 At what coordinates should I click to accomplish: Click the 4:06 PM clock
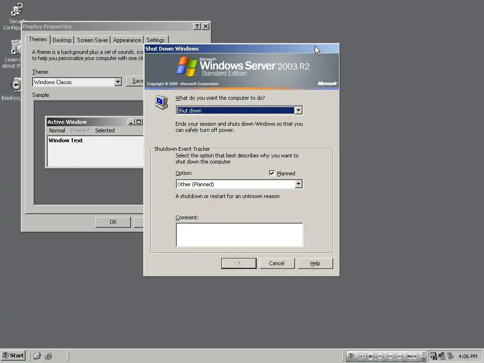[x=468, y=356]
